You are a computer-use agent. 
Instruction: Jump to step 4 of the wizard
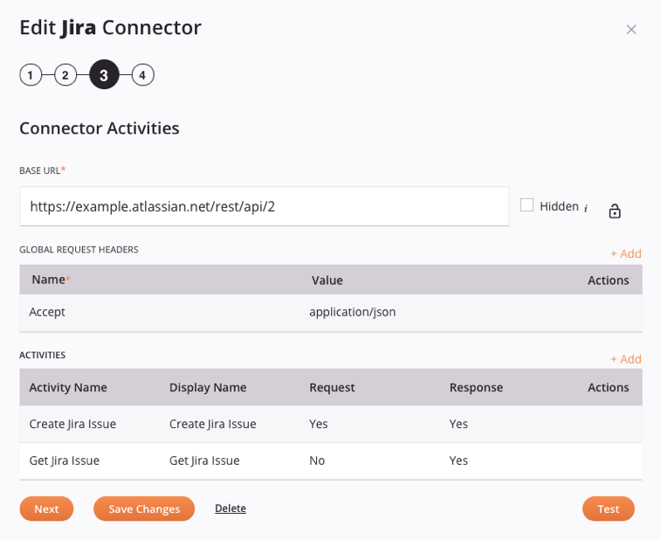point(142,75)
